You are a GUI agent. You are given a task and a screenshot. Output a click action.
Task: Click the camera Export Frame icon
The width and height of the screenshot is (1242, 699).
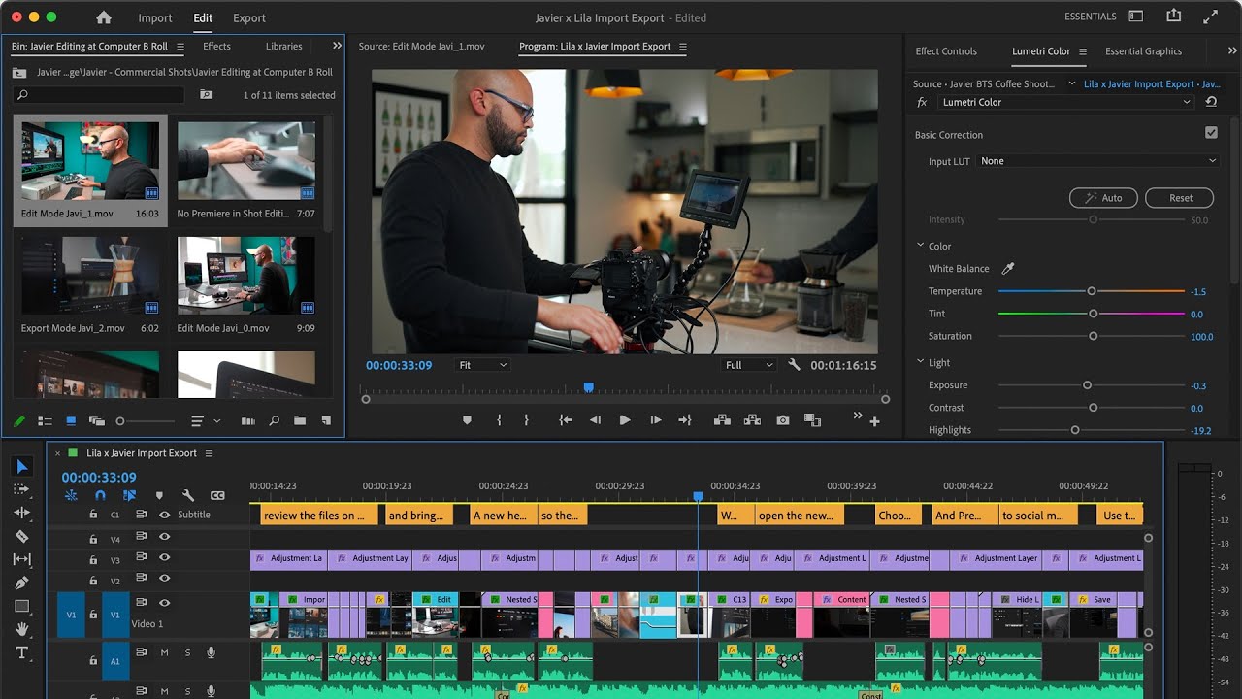(782, 420)
